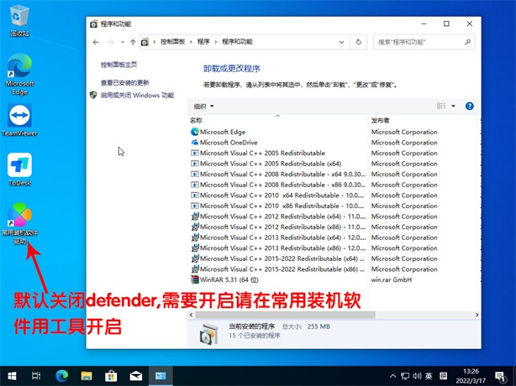Select the Microsoft OneDrive cloud icon in list
Screen dimensions: 516x386
click(194, 143)
